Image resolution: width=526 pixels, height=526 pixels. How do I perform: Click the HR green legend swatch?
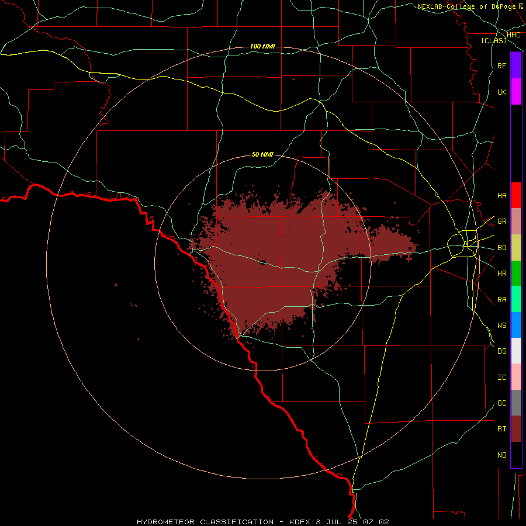click(516, 274)
